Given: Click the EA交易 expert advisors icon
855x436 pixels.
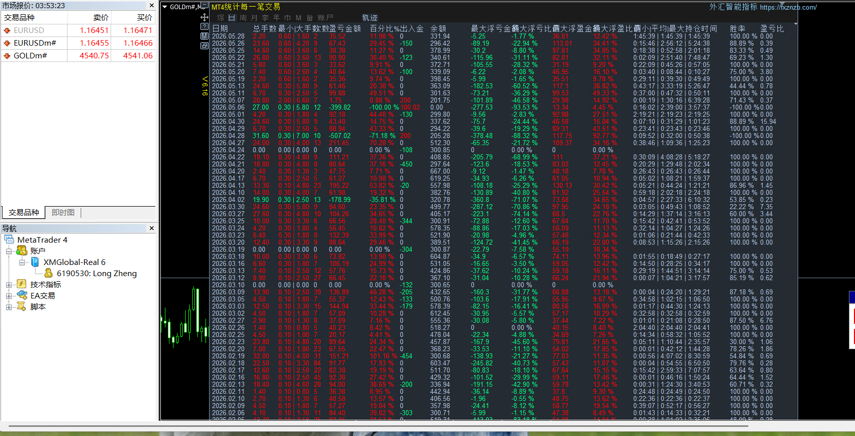Looking at the screenshot, I should coord(22,295).
